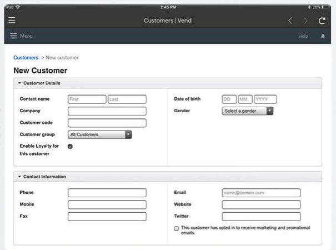
Task: Focus the Last name field
Action: [127, 99]
